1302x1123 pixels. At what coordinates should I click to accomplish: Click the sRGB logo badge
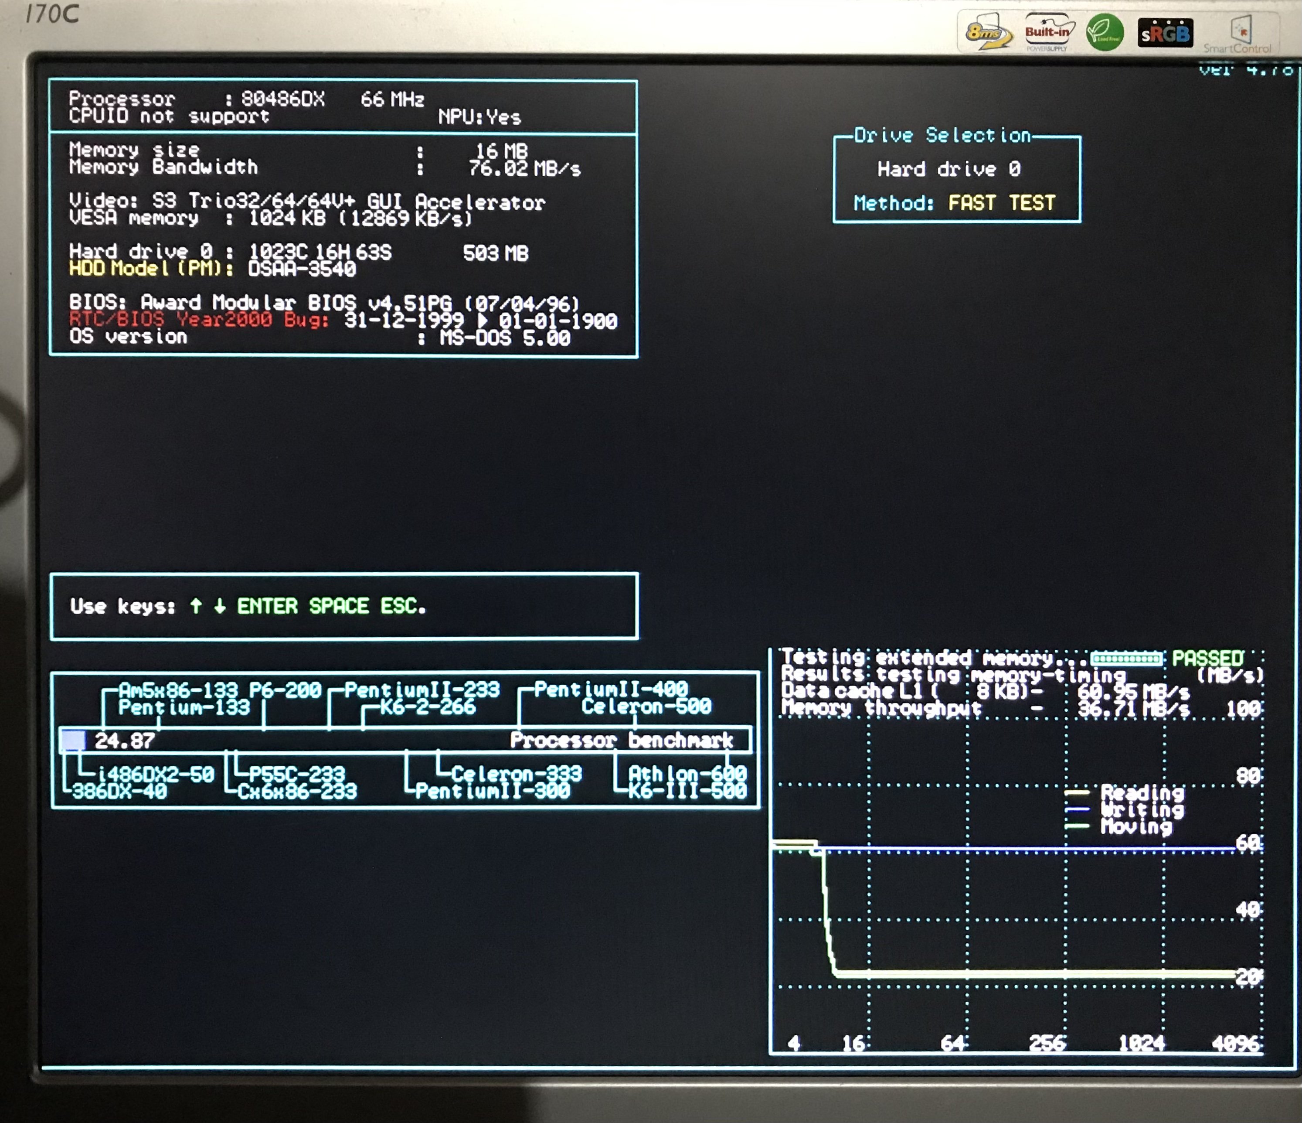pos(1165,33)
